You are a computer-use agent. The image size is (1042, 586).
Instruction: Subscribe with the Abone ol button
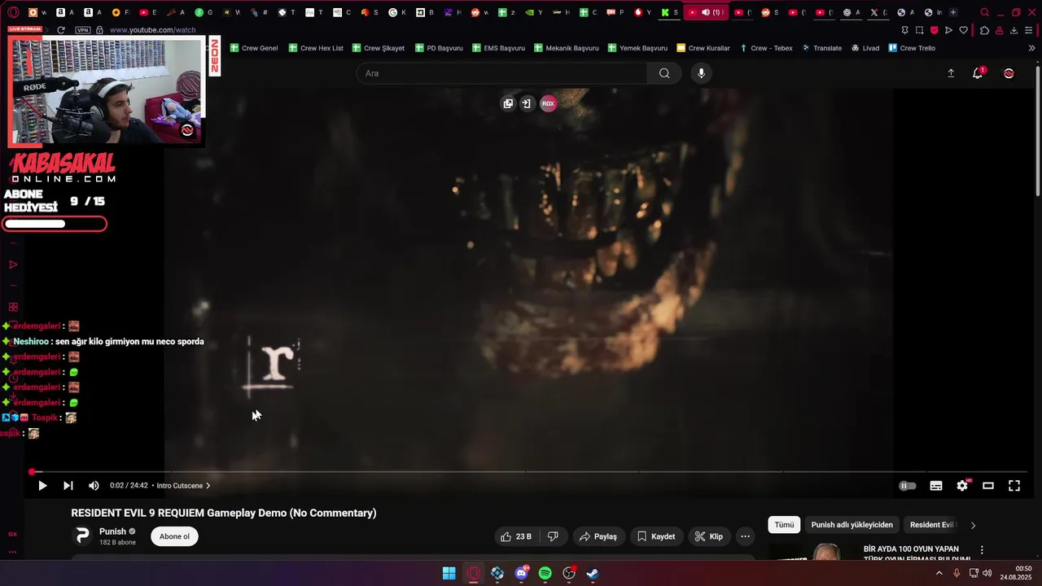tap(174, 536)
